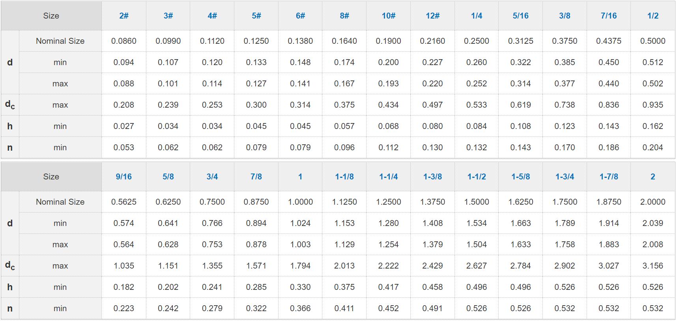Select the 0.935 dc max cell

653,105
